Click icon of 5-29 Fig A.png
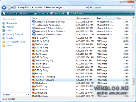This screenshot has height=102, width=136. point(33,48)
